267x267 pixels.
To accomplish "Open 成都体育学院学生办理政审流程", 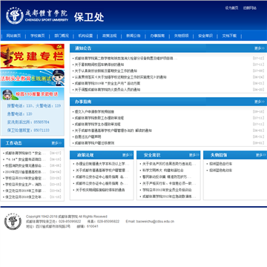I will tap(97, 124).
